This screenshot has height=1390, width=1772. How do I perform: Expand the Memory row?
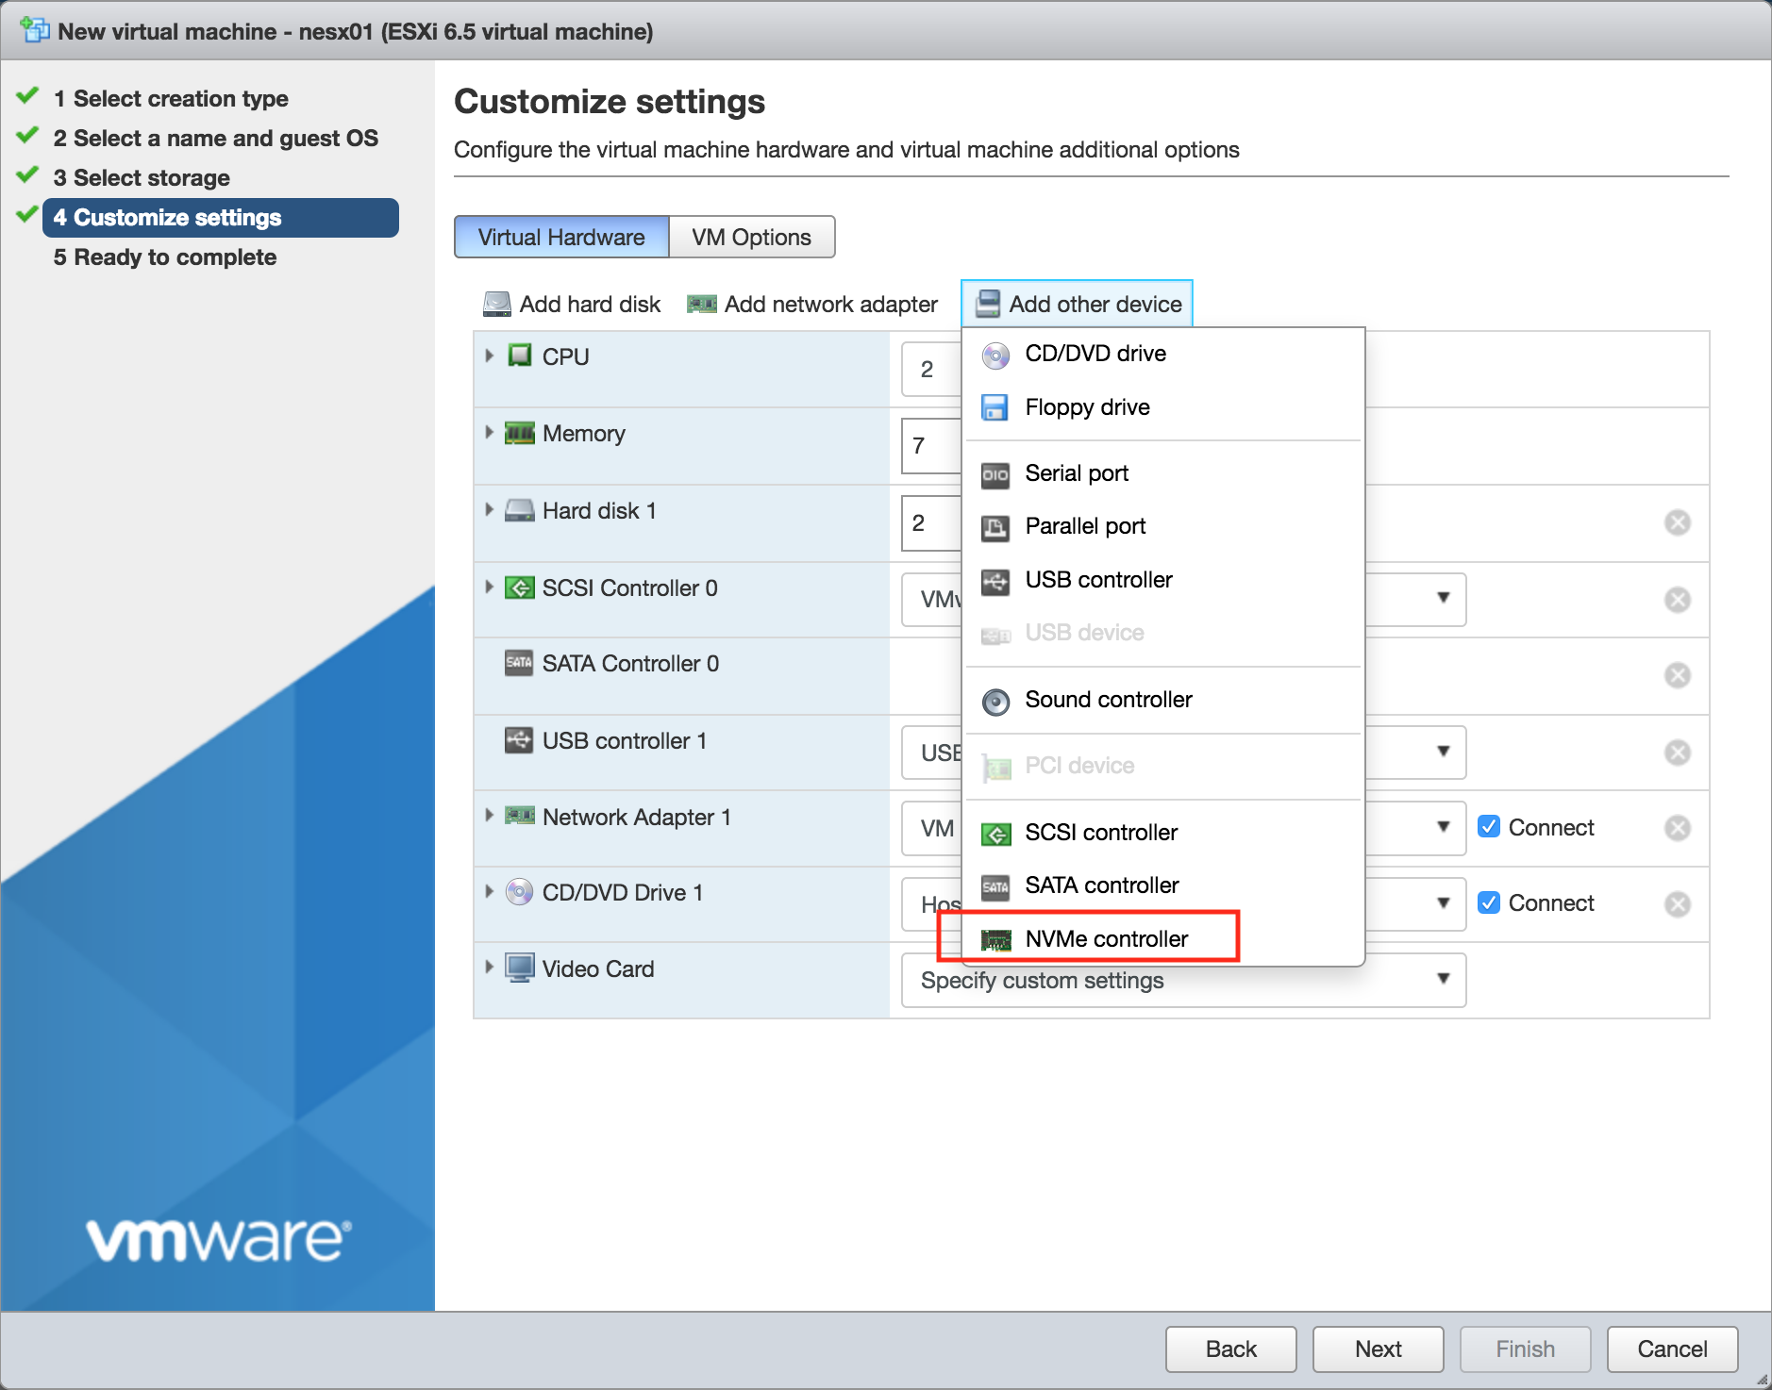coord(489,433)
